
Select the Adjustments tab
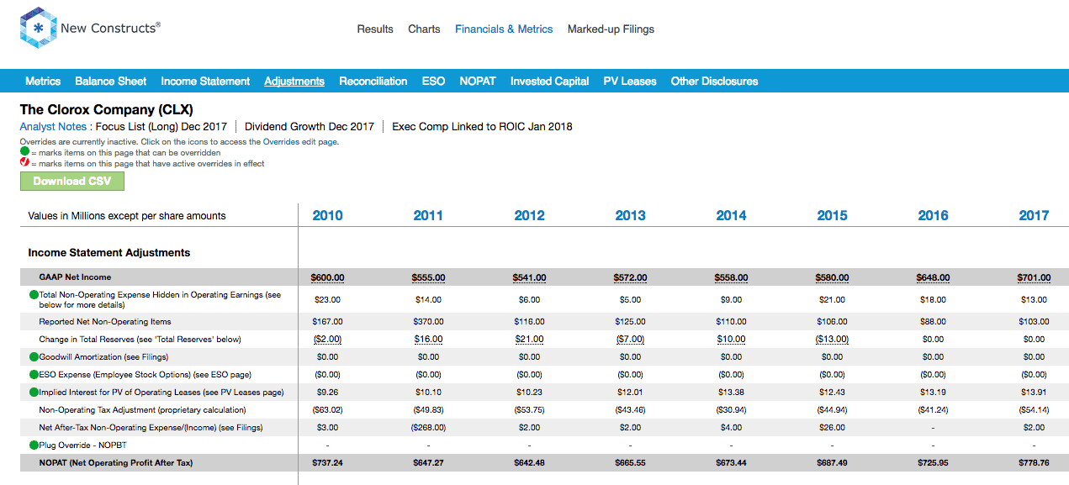coord(294,82)
